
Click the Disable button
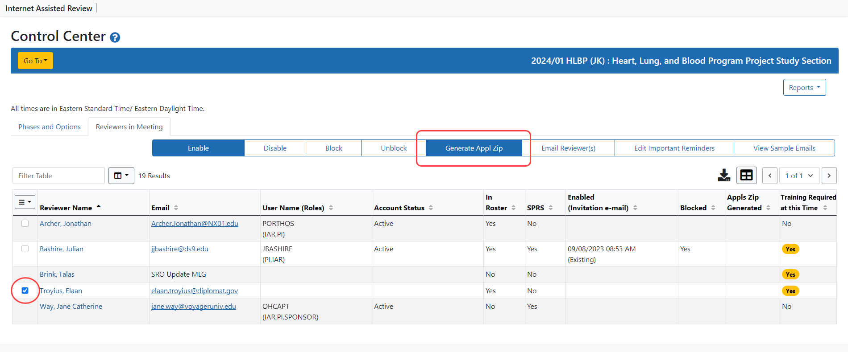point(275,148)
